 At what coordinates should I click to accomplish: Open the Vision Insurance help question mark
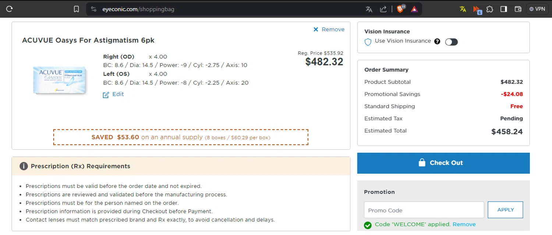click(x=437, y=41)
